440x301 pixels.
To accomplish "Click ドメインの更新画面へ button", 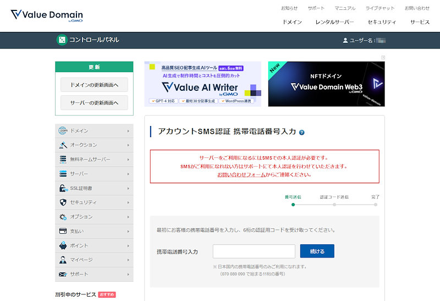I will tap(94, 85).
